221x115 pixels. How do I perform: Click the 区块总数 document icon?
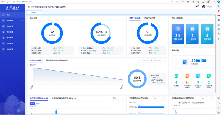point(185,62)
